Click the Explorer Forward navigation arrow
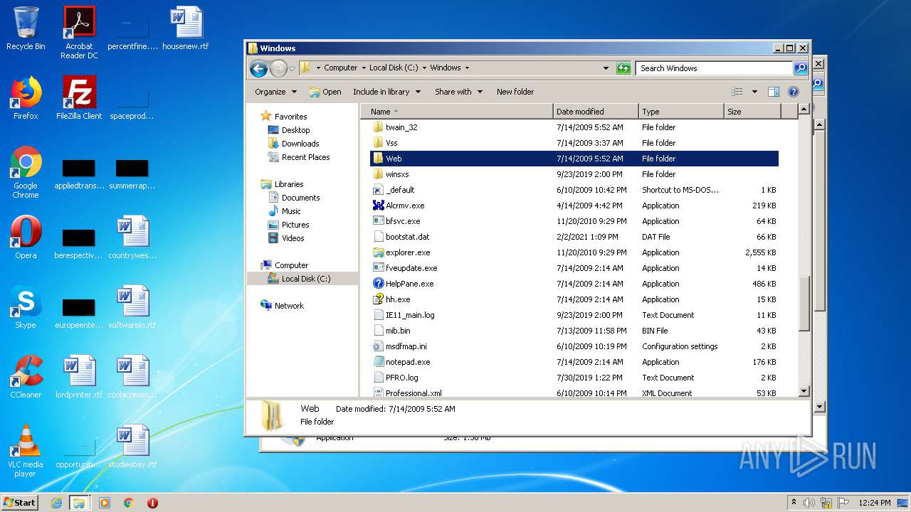 278,68
